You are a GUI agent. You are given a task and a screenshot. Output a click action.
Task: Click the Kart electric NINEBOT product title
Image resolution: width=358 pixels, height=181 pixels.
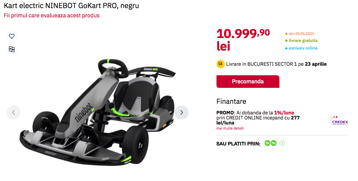[71, 5]
